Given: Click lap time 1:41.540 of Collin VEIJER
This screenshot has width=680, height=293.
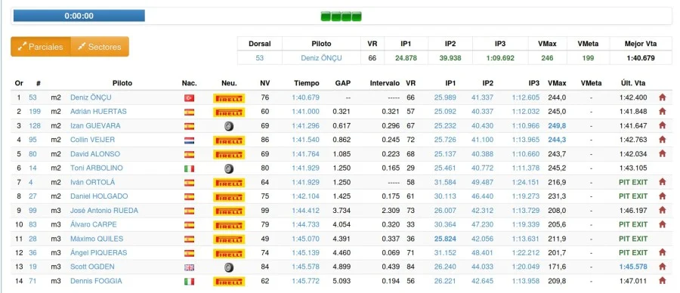Looking at the screenshot, I should tap(305, 140).
